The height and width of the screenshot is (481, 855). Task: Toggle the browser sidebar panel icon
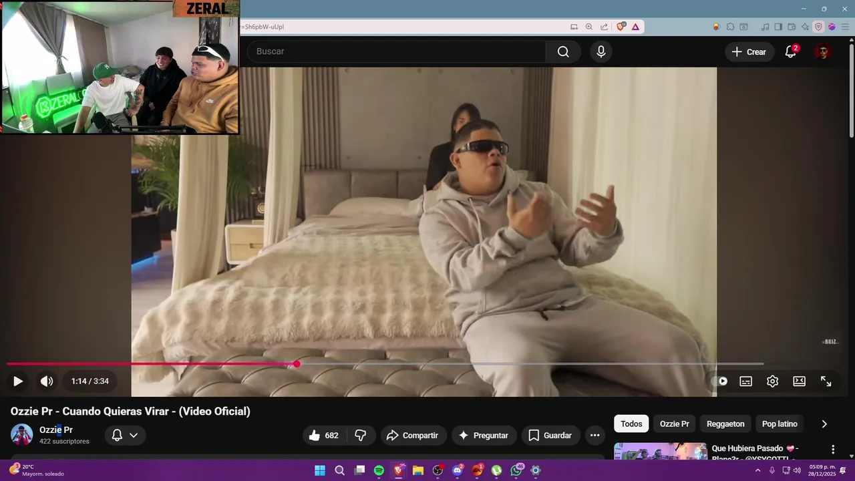[x=778, y=27]
